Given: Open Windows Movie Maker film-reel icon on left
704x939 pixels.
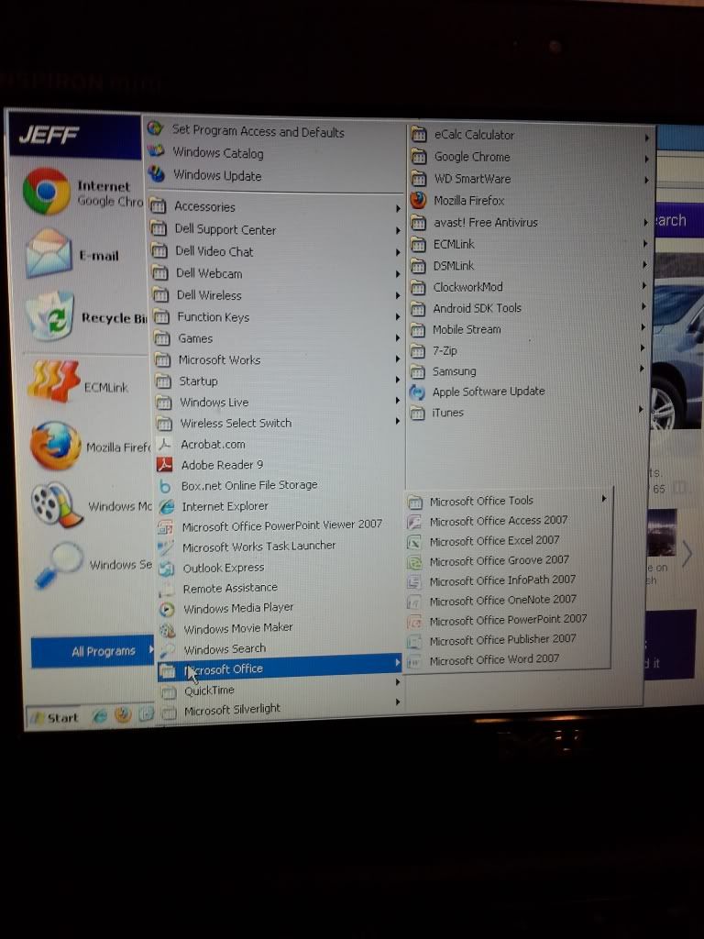Looking at the screenshot, I should pyautogui.click(x=56, y=505).
